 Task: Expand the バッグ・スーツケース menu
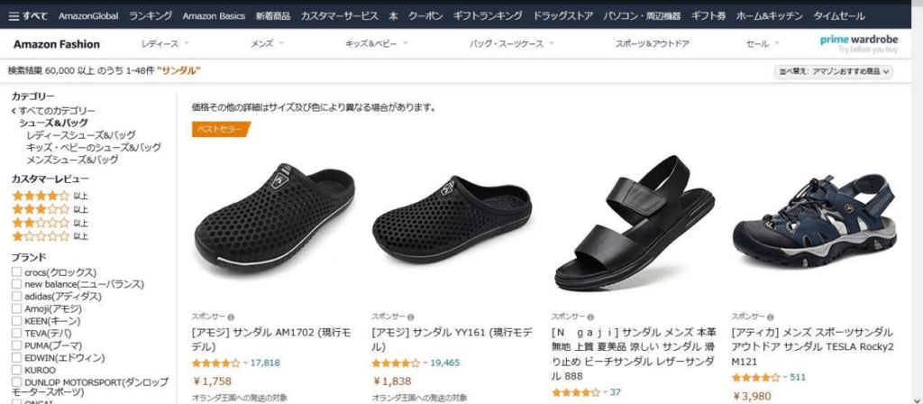tap(512, 44)
